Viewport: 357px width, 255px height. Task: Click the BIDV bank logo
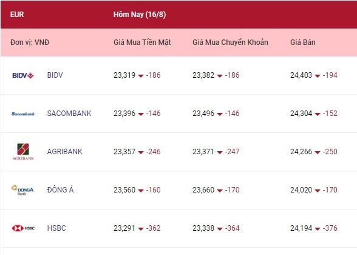(x=23, y=75)
